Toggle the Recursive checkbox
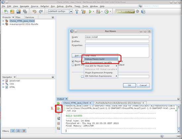 coord(73,61)
